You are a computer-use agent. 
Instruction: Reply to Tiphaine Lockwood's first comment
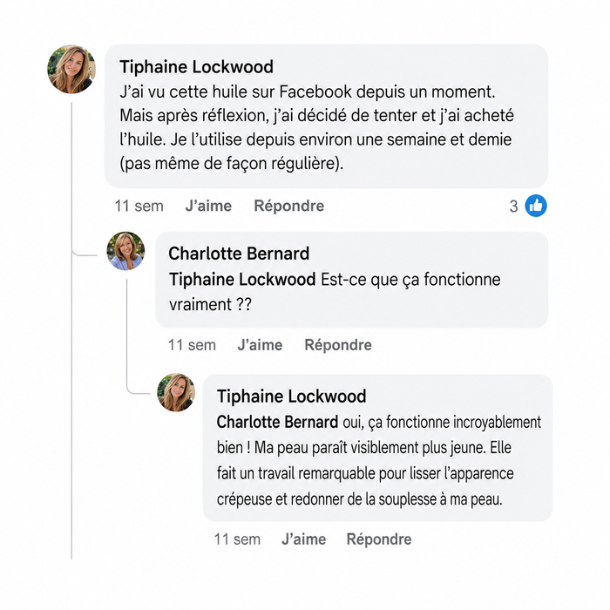[x=288, y=206]
